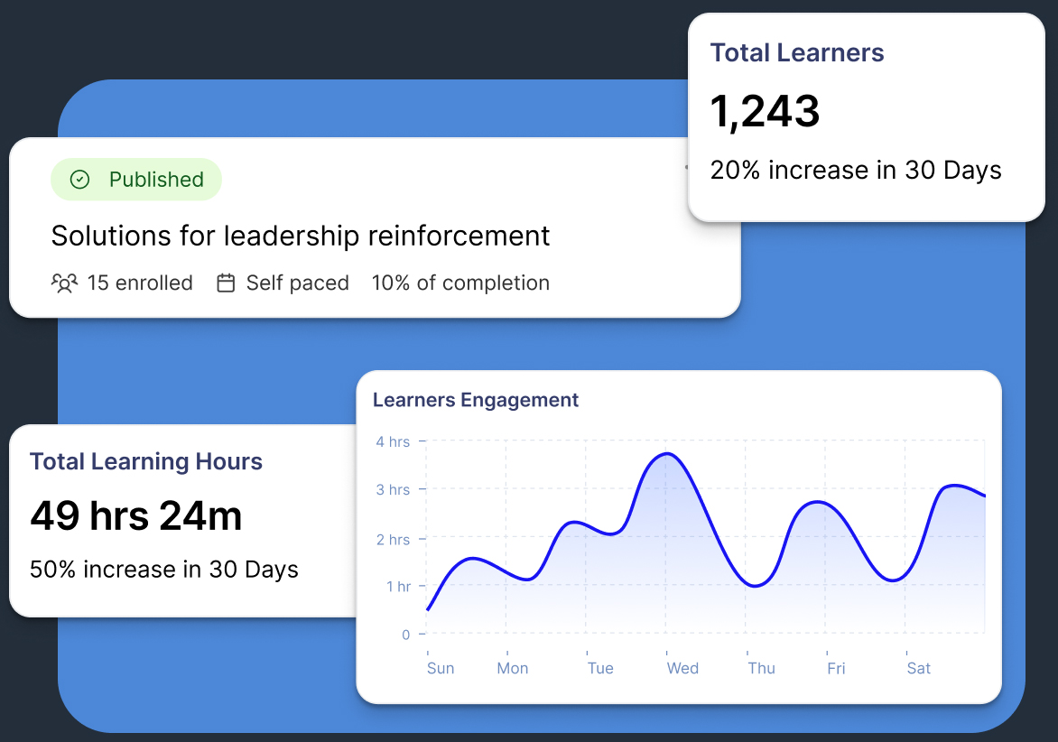Viewport: 1058px width, 742px height.
Task: Select the 49 hrs 24m value
Action: click(x=136, y=517)
